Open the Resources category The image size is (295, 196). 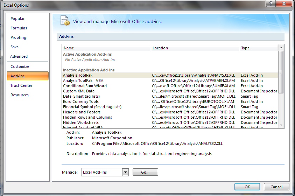(20, 95)
